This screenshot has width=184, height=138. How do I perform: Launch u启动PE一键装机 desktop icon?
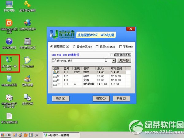(x=9, y=63)
